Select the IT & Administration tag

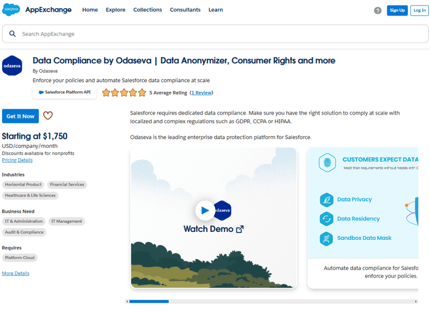click(x=24, y=221)
